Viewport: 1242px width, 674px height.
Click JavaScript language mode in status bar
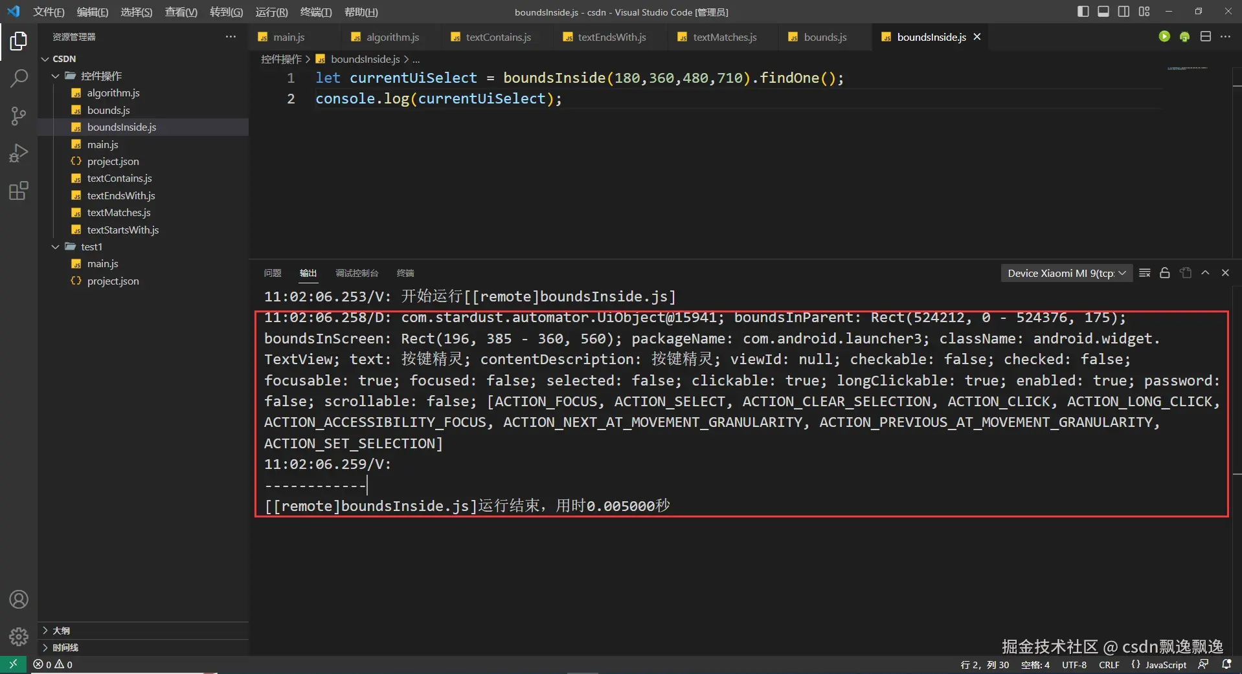(1165, 664)
